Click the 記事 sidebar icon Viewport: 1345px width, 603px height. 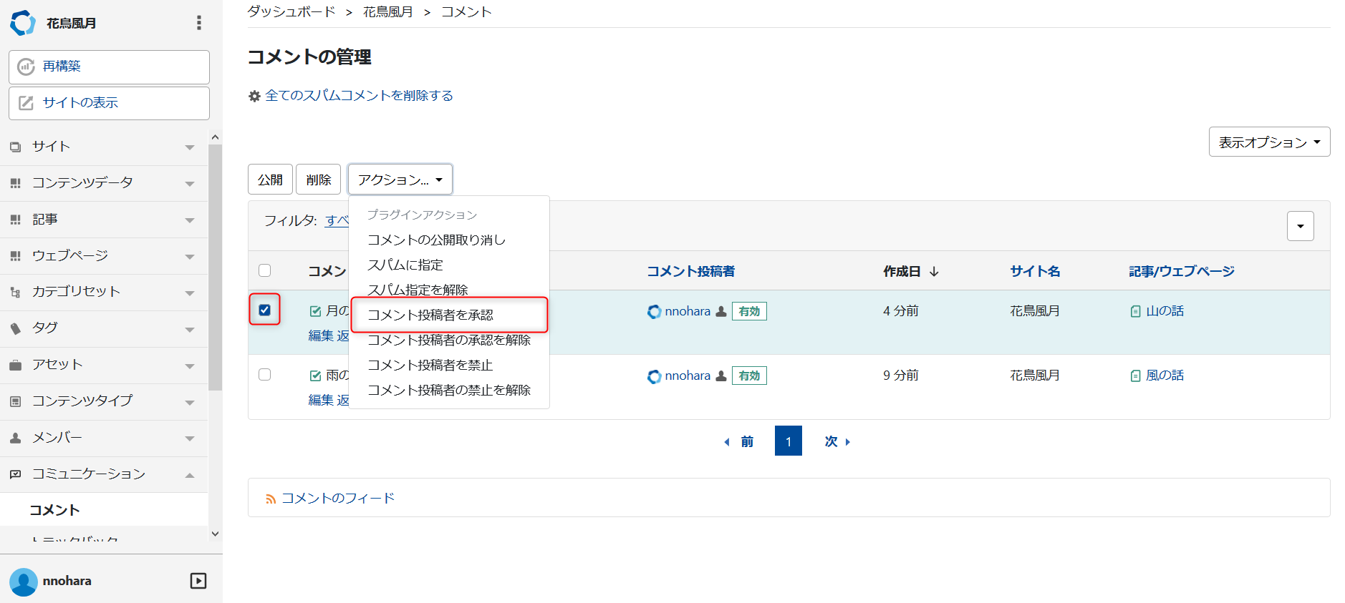click(x=16, y=220)
